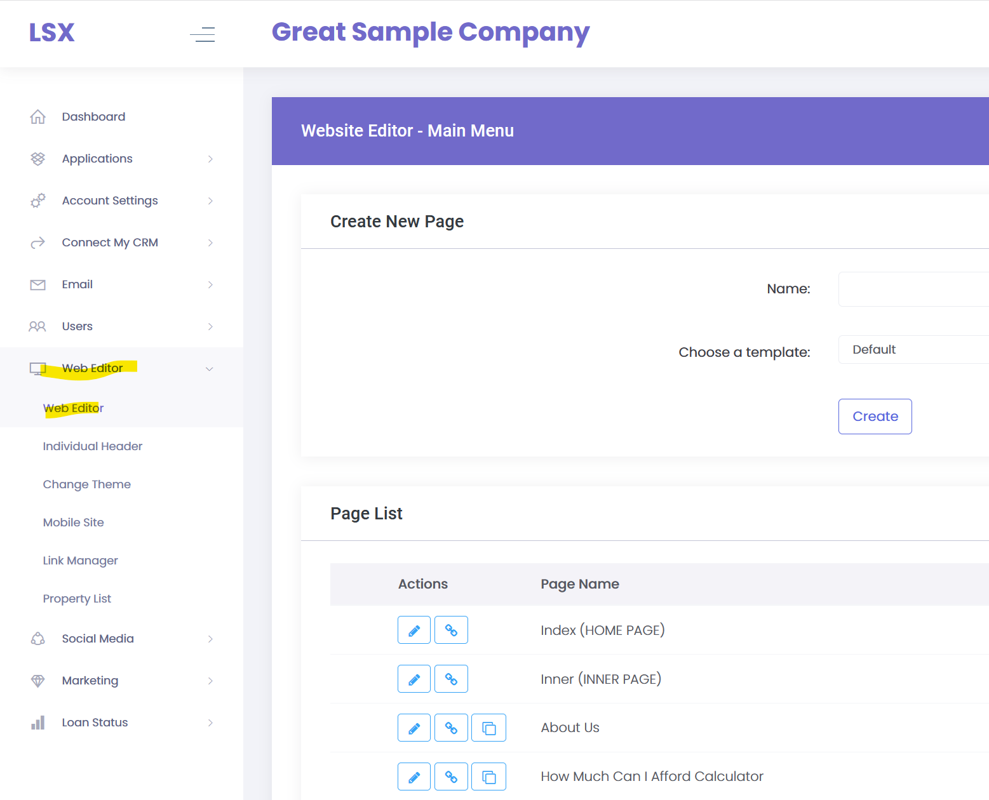Duplicate the How Much Can I Afford page
Image resolution: width=989 pixels, height=800 pixels.
488,777
